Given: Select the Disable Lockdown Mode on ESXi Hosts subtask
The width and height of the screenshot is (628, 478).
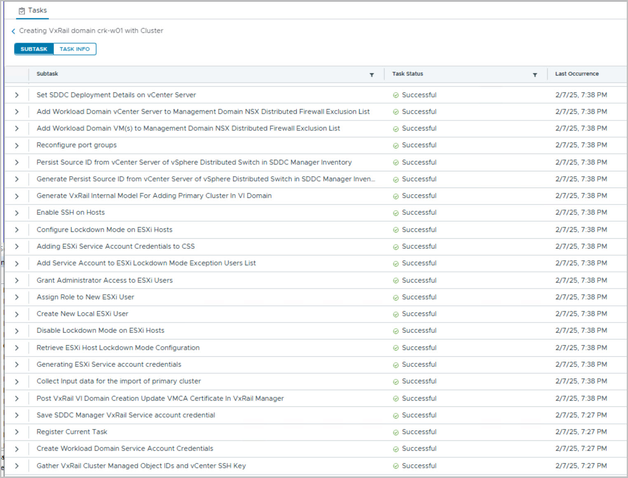Looking at the screenshot, I should point(100,330).
